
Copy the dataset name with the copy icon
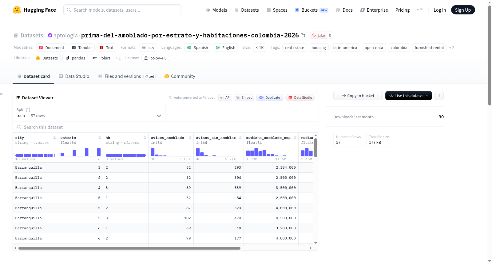coord(303,35)
